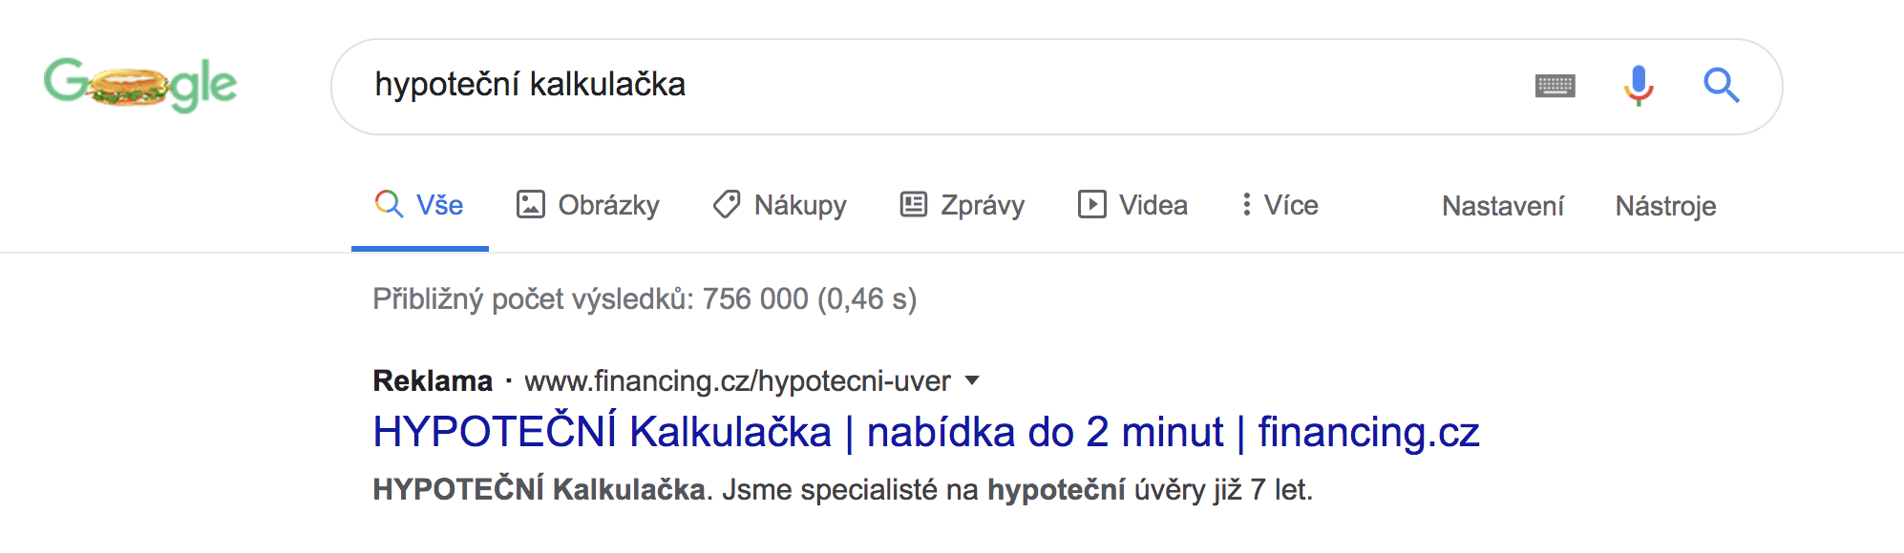Open the ad info dropdown arrow next to financing.cz URL
The width and height of the screenshot is (1904, 553).
coord(972,380)
